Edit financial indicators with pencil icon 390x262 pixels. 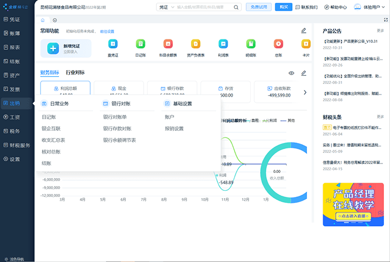(304, 73)
